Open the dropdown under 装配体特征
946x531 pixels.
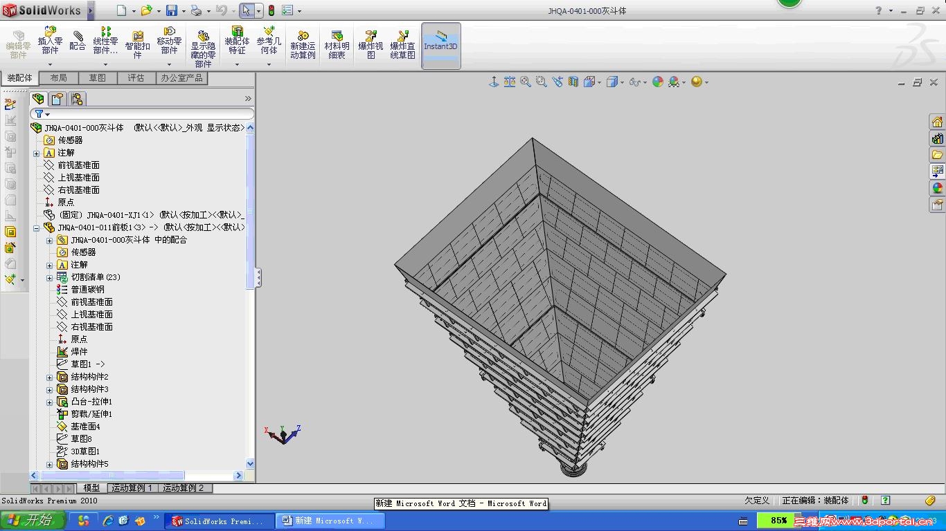[237, 65]
